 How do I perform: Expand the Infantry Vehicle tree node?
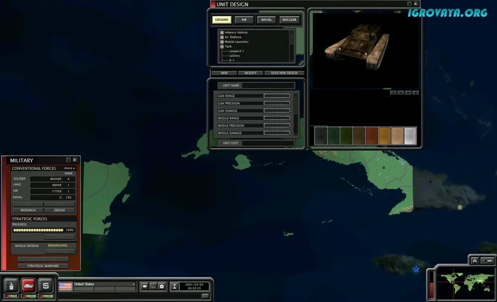coord(222,33)
